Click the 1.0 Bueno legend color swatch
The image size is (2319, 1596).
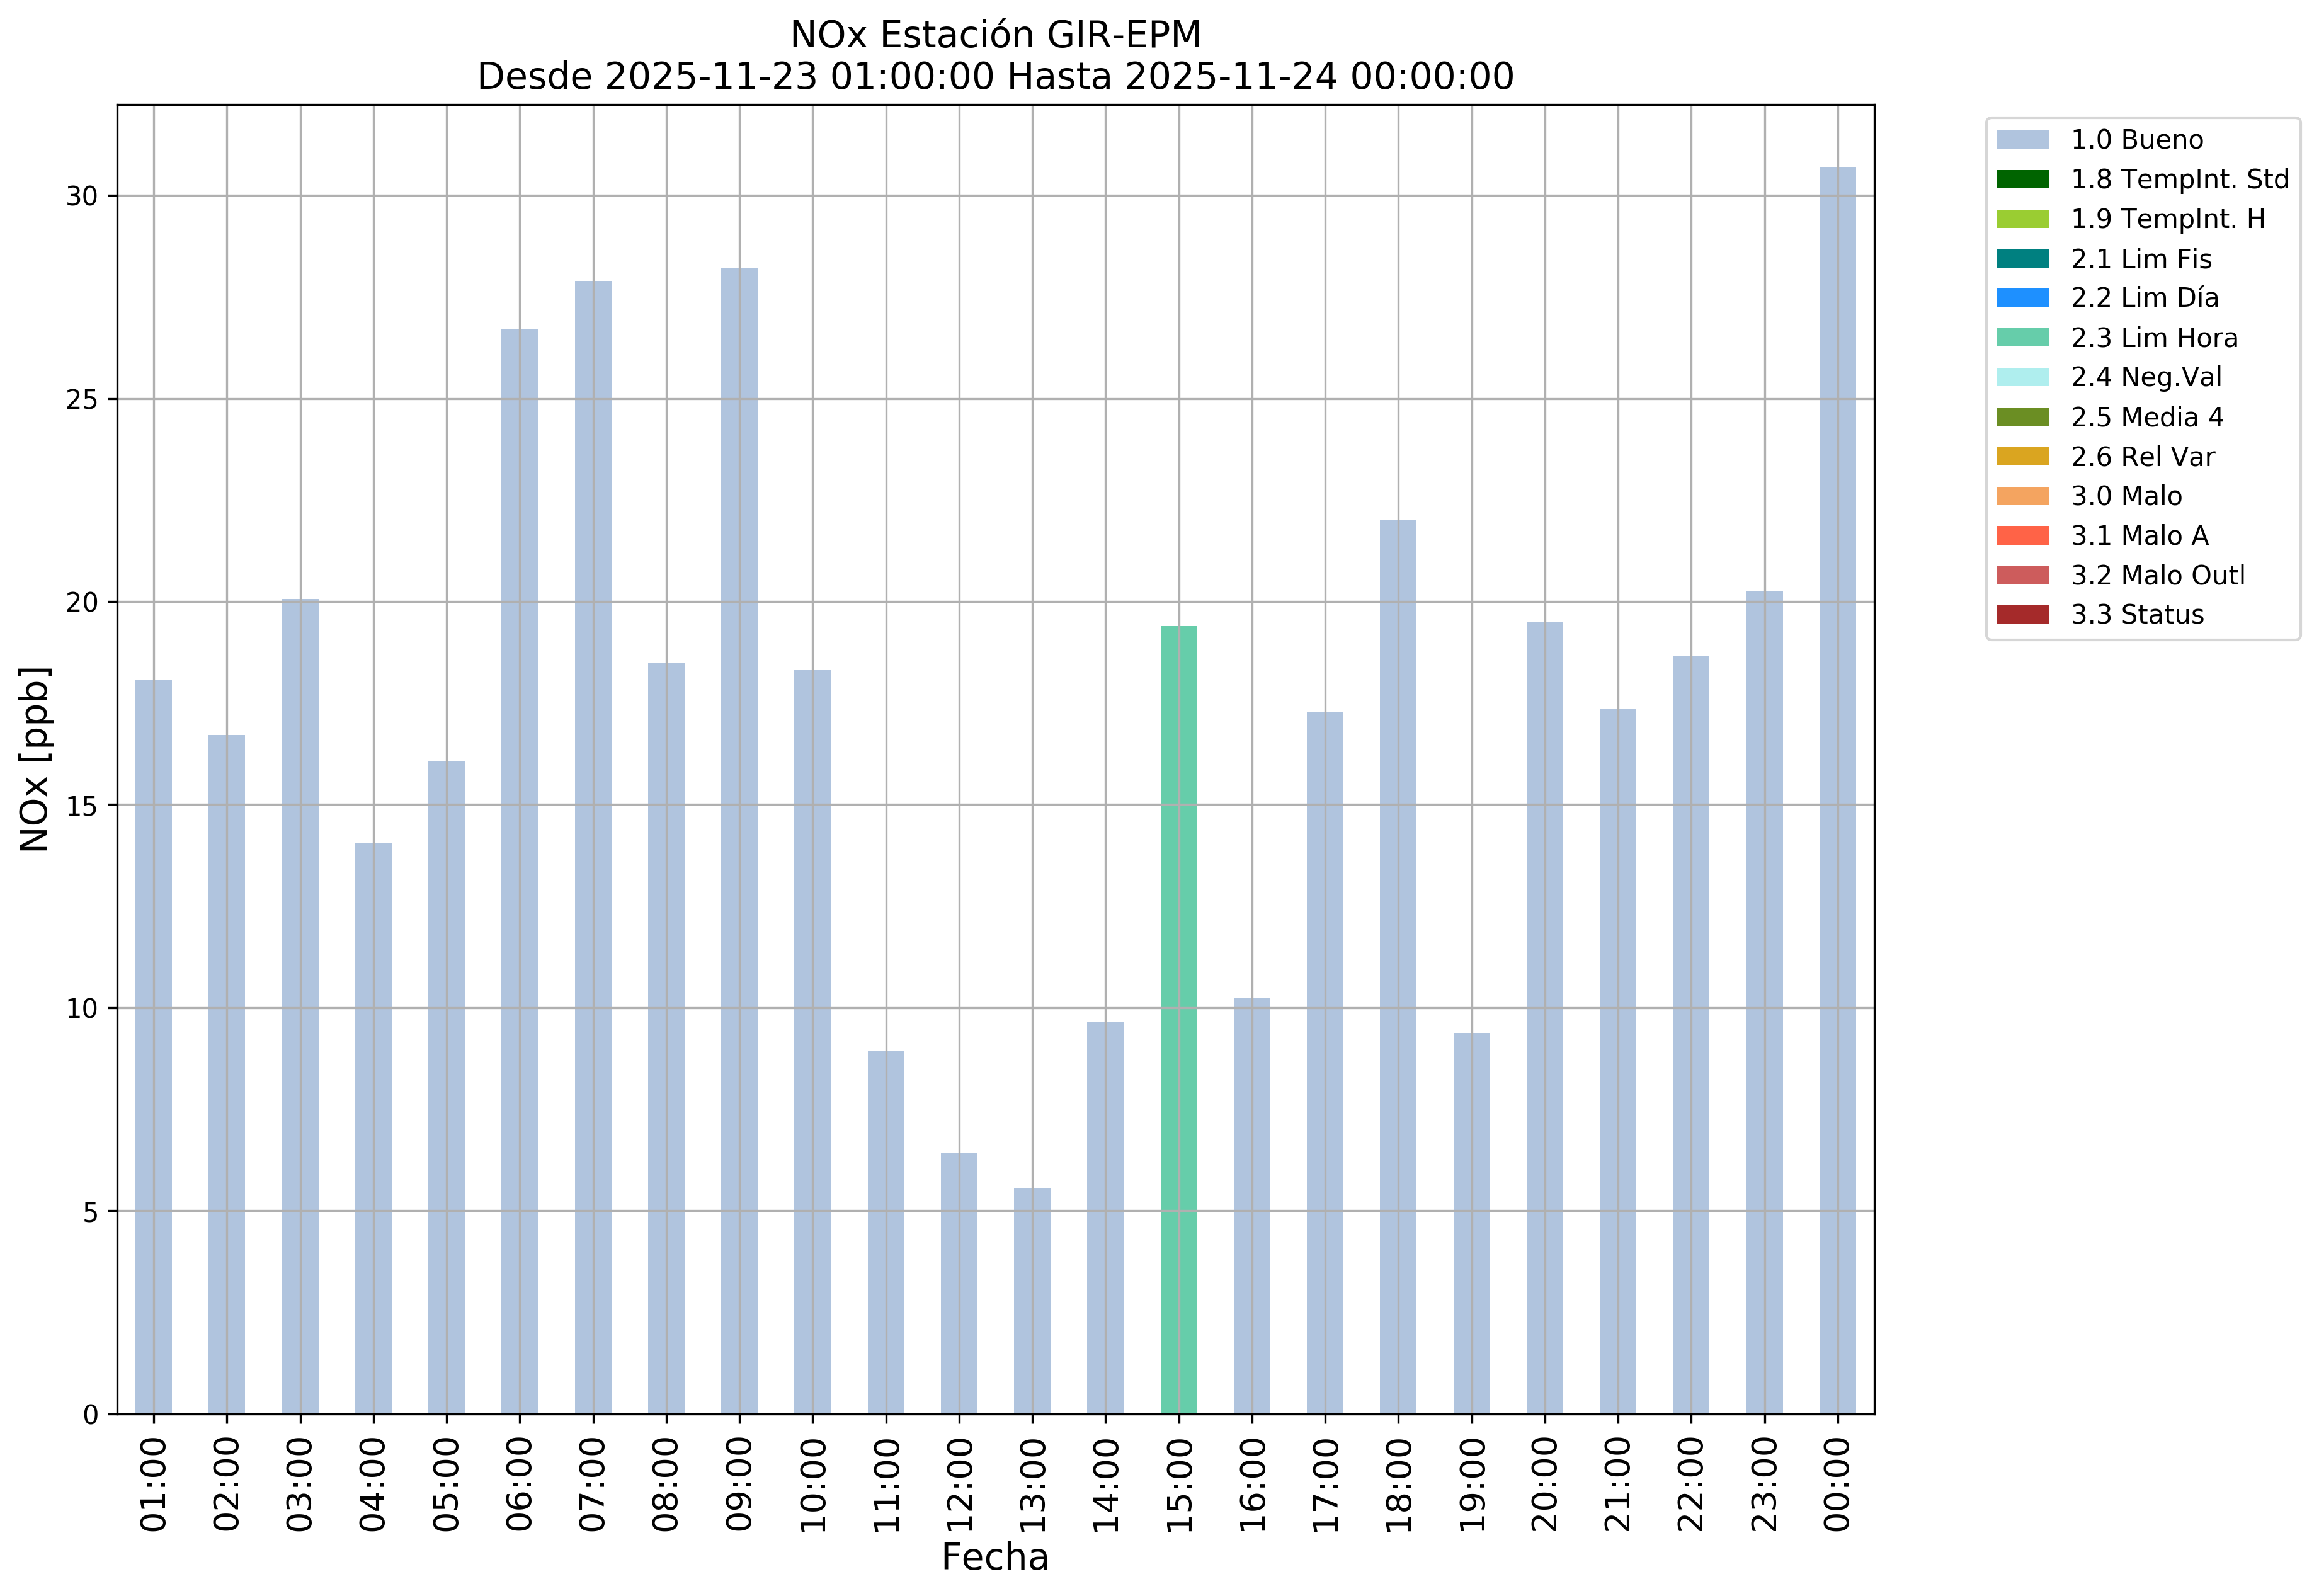point(2022,140)
